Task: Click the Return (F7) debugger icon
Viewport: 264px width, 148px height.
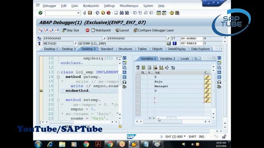Action: coord(51,30)
